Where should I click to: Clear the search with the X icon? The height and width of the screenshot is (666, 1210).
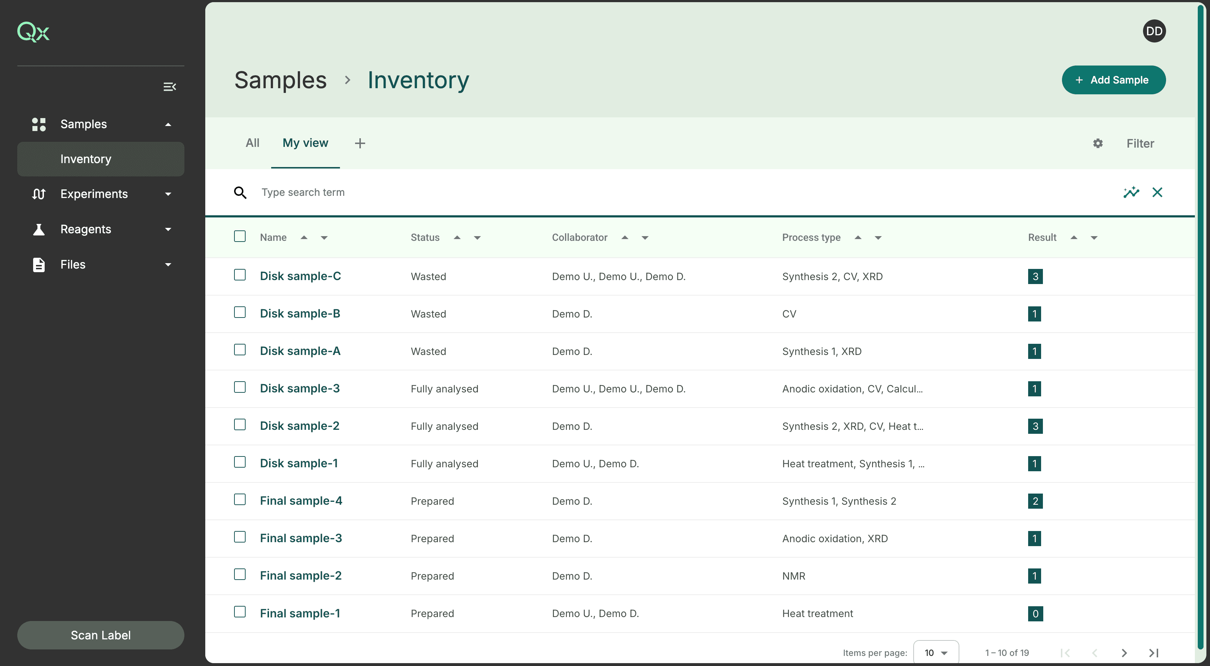1157,192
